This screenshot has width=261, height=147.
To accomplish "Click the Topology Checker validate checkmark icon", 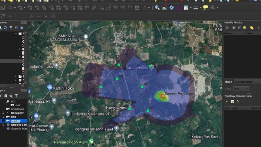I will coord(227,101).
